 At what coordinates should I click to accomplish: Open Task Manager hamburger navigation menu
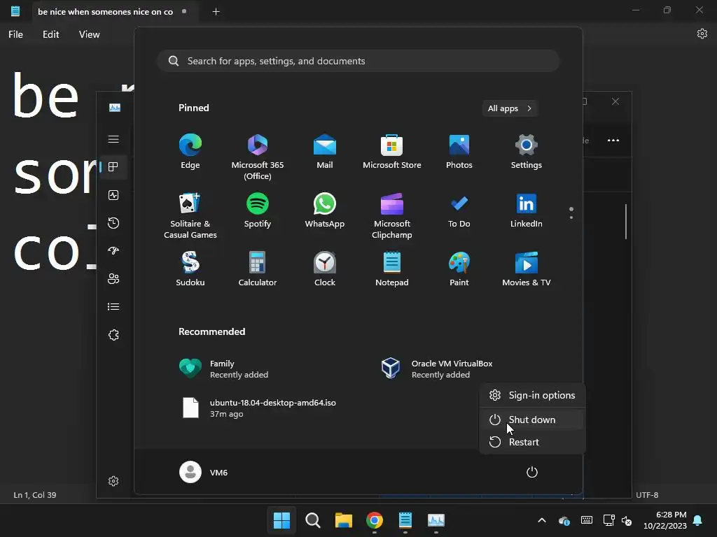coord(113,139)
